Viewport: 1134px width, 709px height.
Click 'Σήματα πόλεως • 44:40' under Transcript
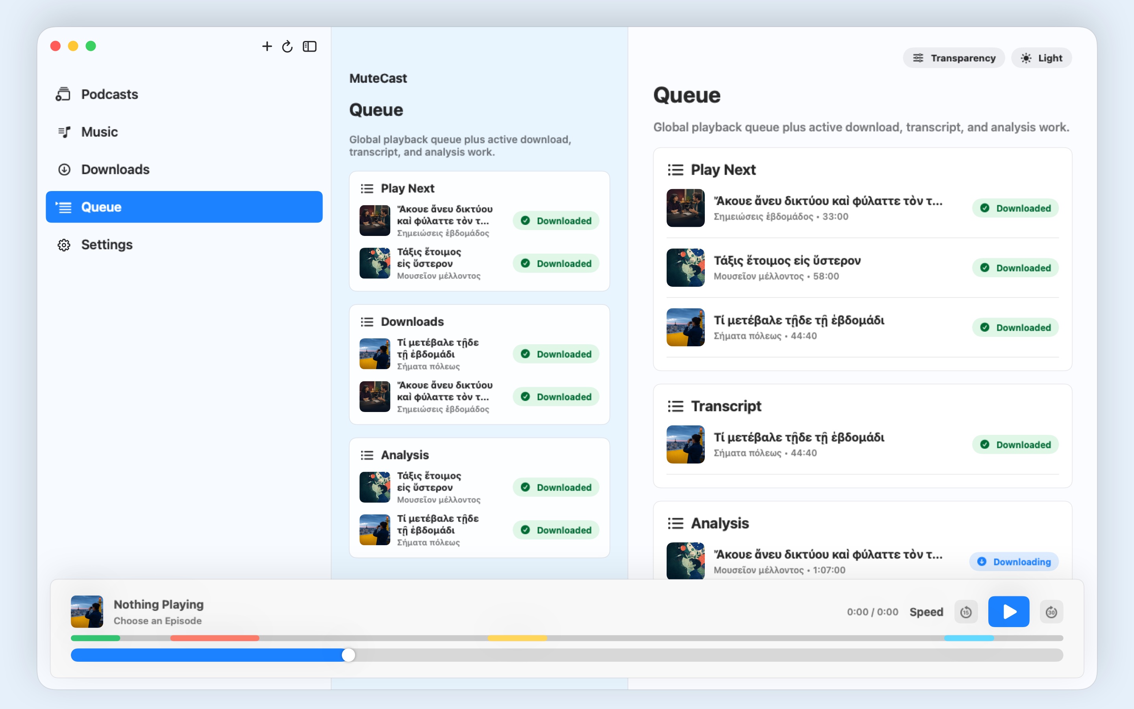[x=765, y=453]
